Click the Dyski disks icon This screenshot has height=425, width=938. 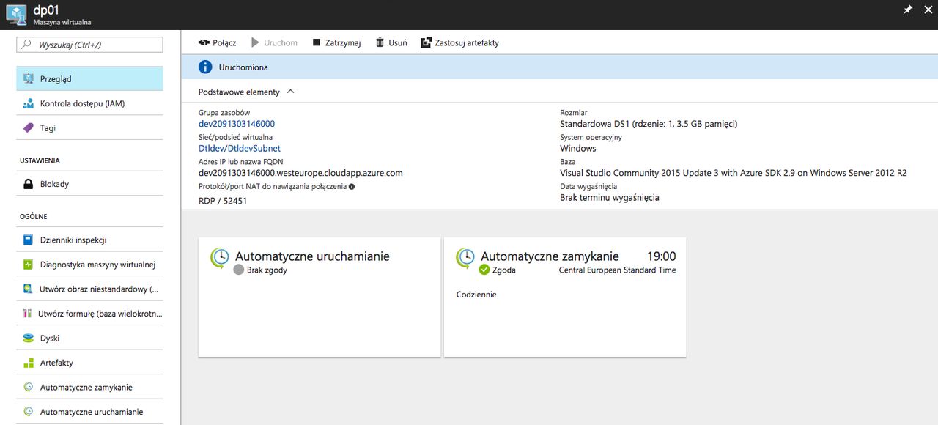pyautogui.click(x=29, y=339)
